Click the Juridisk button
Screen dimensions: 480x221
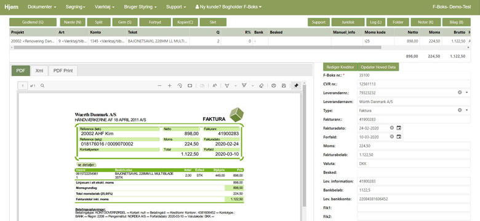[348, 22]
